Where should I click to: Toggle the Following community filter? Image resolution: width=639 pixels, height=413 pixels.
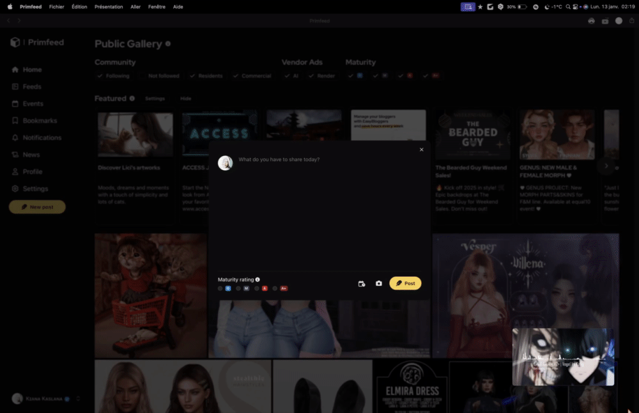tap(113, 76)
